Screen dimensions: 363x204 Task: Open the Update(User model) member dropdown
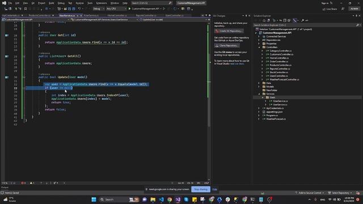[x=173, y=20]
